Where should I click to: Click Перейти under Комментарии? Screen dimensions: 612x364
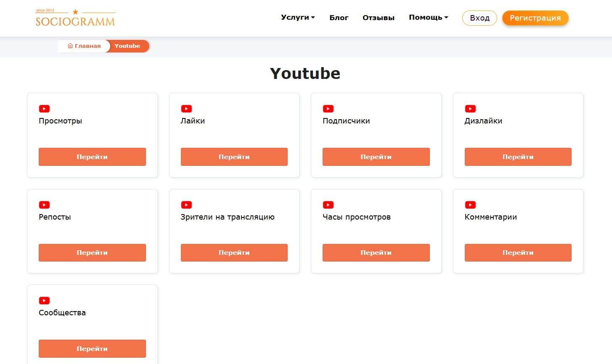[518, 253]
